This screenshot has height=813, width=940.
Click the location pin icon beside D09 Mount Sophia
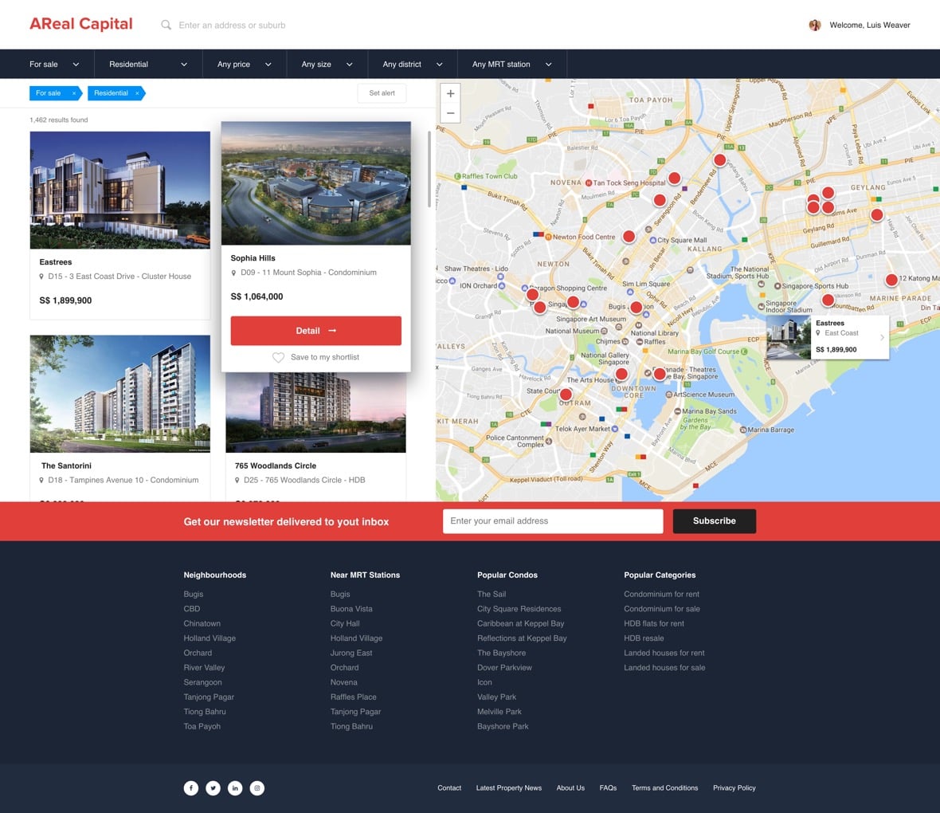click(x=233, y=273)
